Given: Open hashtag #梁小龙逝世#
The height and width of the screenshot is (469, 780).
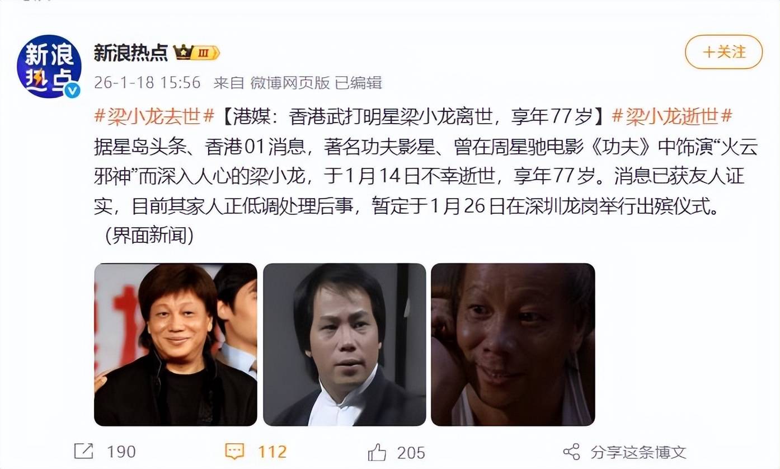Looking at the screenshot, I should tap(672, 116).
